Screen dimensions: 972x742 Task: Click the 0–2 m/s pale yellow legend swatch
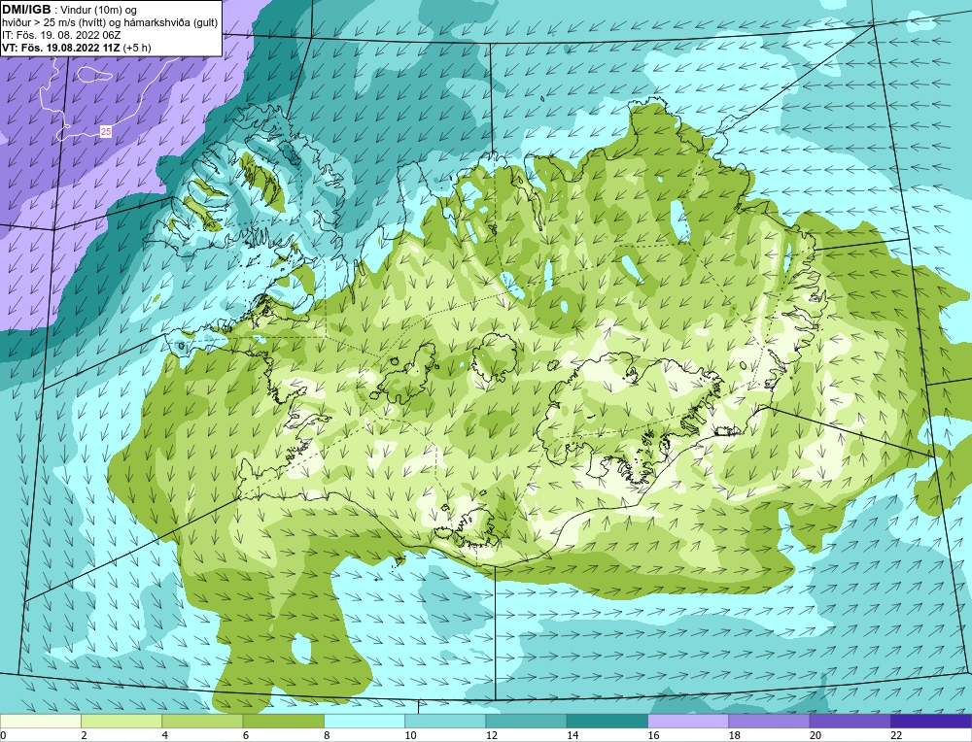point(40,722)
